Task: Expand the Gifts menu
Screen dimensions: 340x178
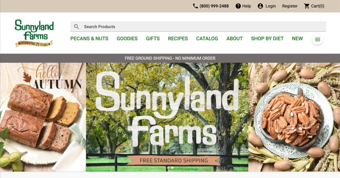Action: [153, 39]
